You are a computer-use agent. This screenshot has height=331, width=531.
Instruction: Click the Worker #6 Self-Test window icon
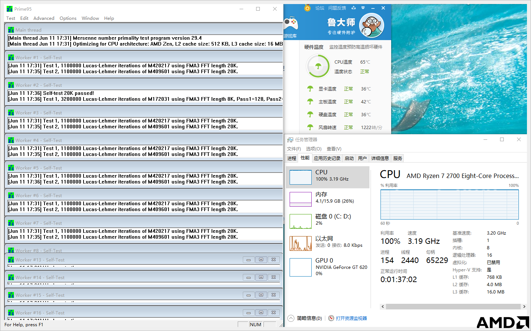click(11, 195)
